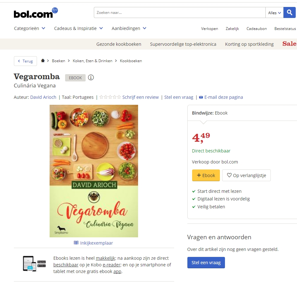Open the bol.com logo homepage

click(36, 13)
